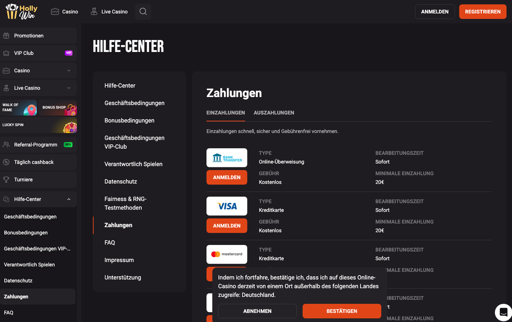Click the cashback percent icon
Image resolution: width=512 pixels, height=322 pixels.
(6, 162)
